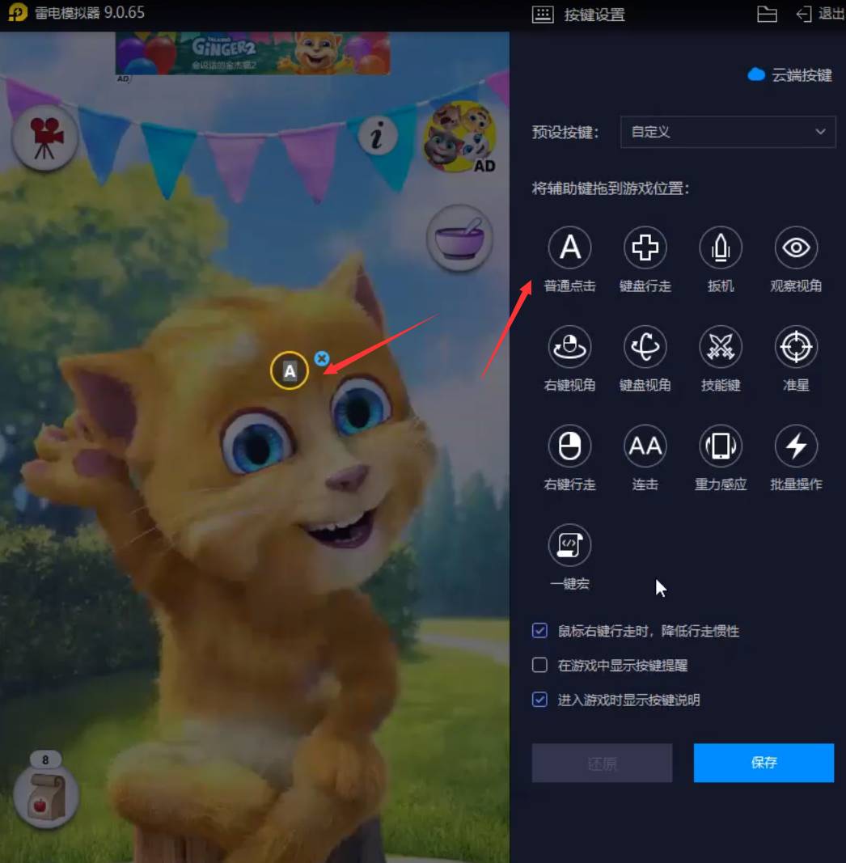Tap the Talking Tom friends AD icon
The image size is (846, 863).
pyautogui.click(x=459, y=137)
